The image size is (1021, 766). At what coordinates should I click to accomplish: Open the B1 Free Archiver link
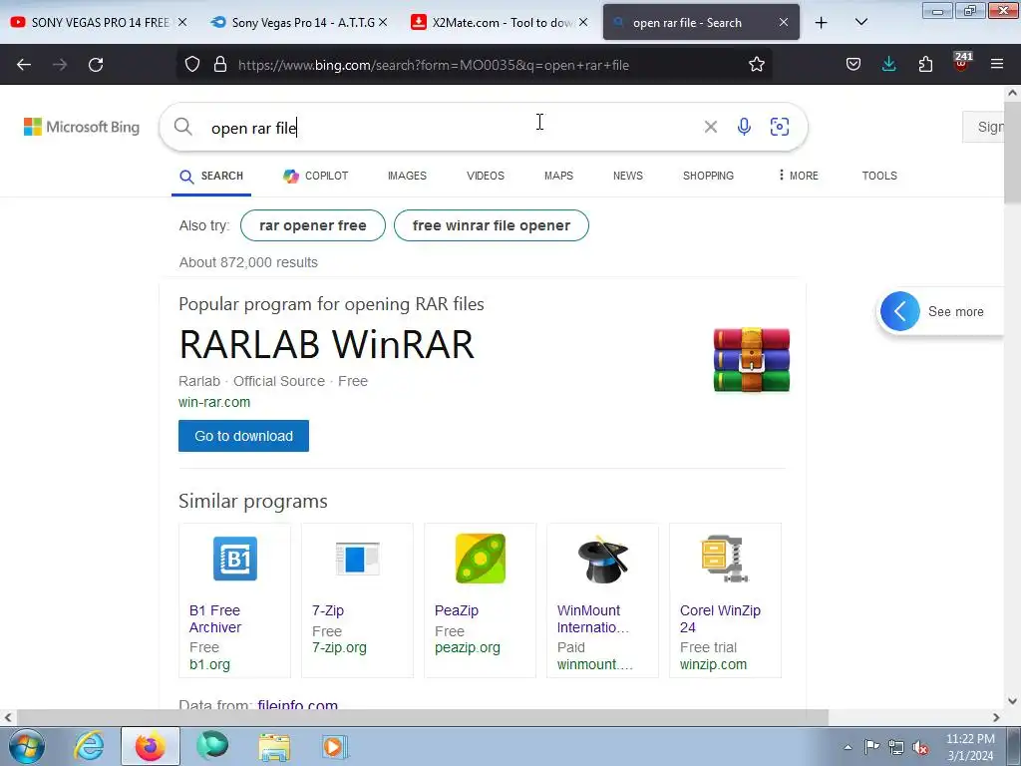tap(215, 618)
